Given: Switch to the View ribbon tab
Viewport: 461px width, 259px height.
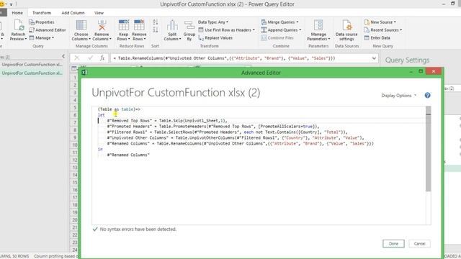Looking at the screenshot, I should tap(99, 13).
